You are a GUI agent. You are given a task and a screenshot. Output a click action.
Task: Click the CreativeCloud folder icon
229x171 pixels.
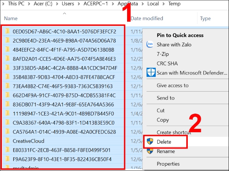coord(7,141)
